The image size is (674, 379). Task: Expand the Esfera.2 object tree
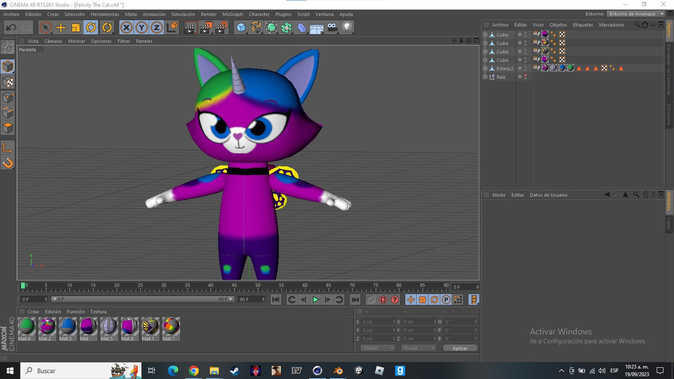point(485,68)
